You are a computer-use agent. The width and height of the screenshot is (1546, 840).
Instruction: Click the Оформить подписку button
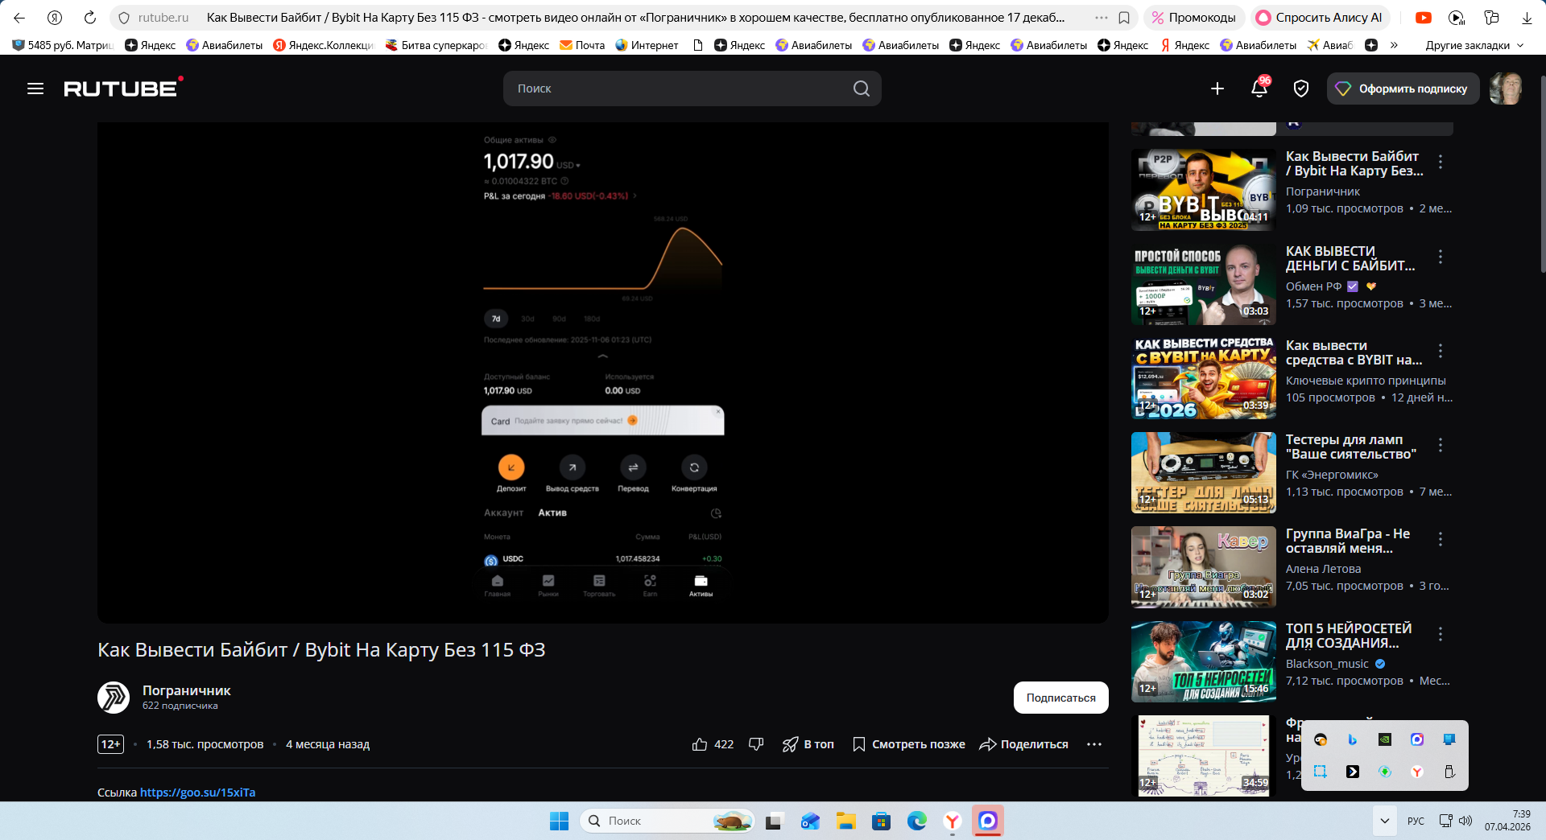point(1403,89)
